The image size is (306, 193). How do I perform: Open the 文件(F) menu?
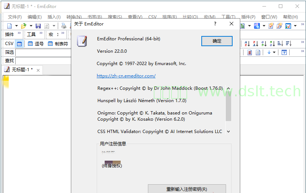pyautogui.click(x=15, y=17)
